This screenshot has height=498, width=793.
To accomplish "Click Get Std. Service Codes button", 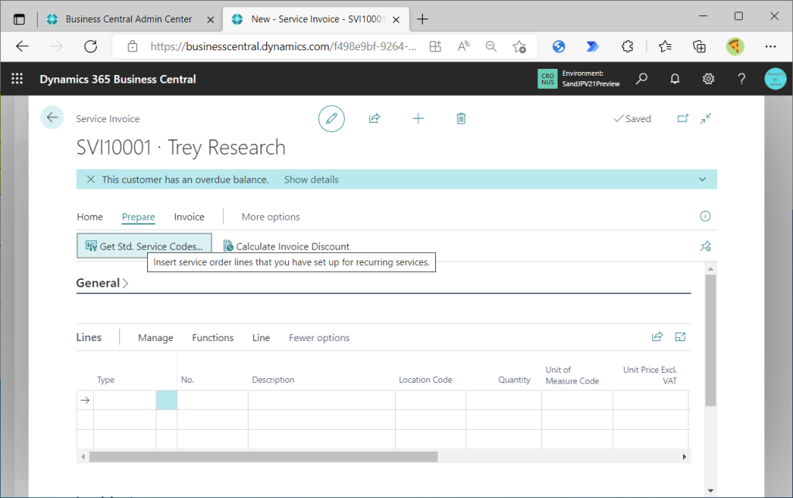I will (144, 246).
